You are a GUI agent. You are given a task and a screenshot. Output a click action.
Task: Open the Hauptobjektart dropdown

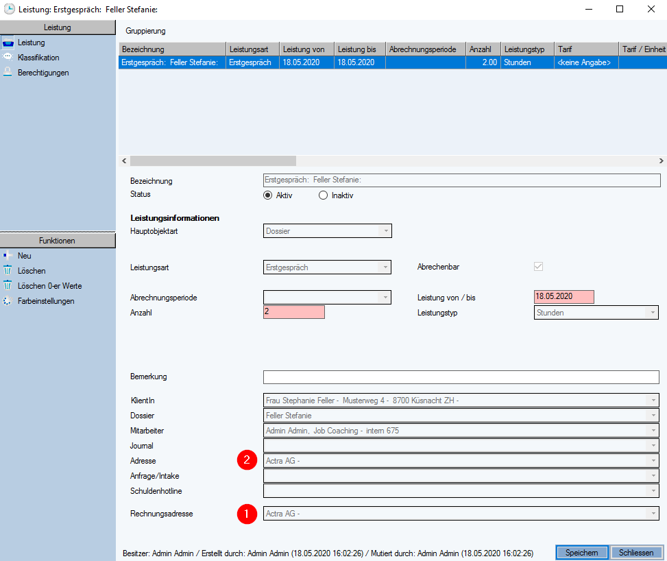point(386,231)
